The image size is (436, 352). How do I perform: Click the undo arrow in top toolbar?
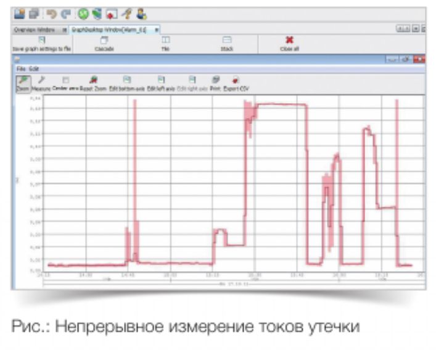52,13
